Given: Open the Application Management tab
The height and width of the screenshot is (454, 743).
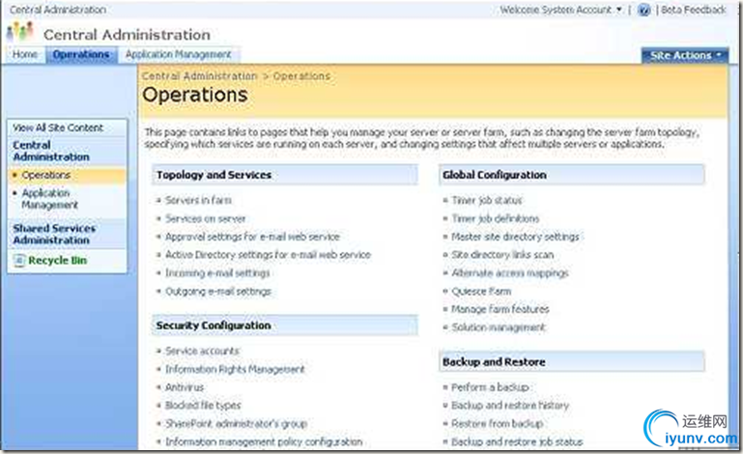Looking at the screenshot, I should click(178, 54).
